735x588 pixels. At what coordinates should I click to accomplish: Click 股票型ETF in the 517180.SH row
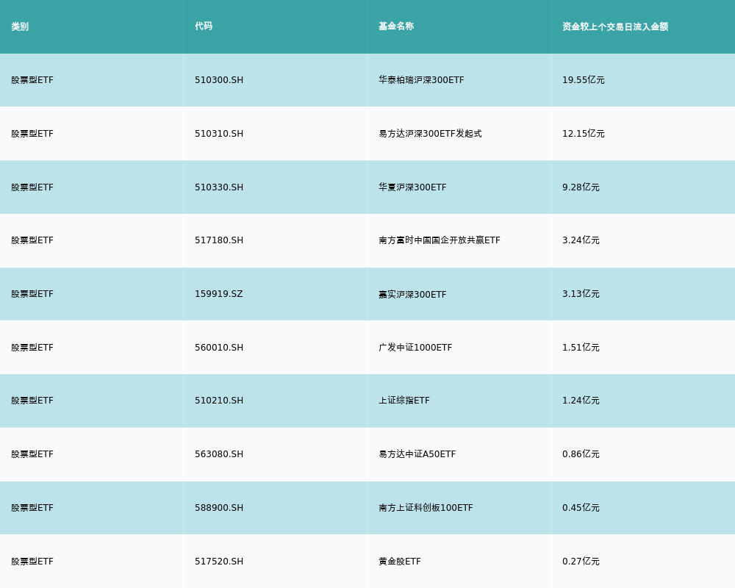pyautogui.click(x=32, y=240)
